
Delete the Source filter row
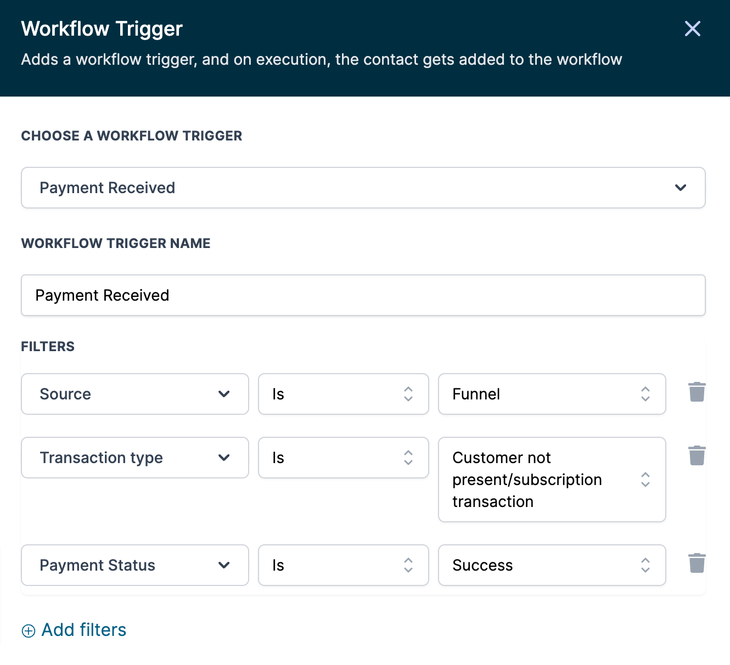point(697,392)
